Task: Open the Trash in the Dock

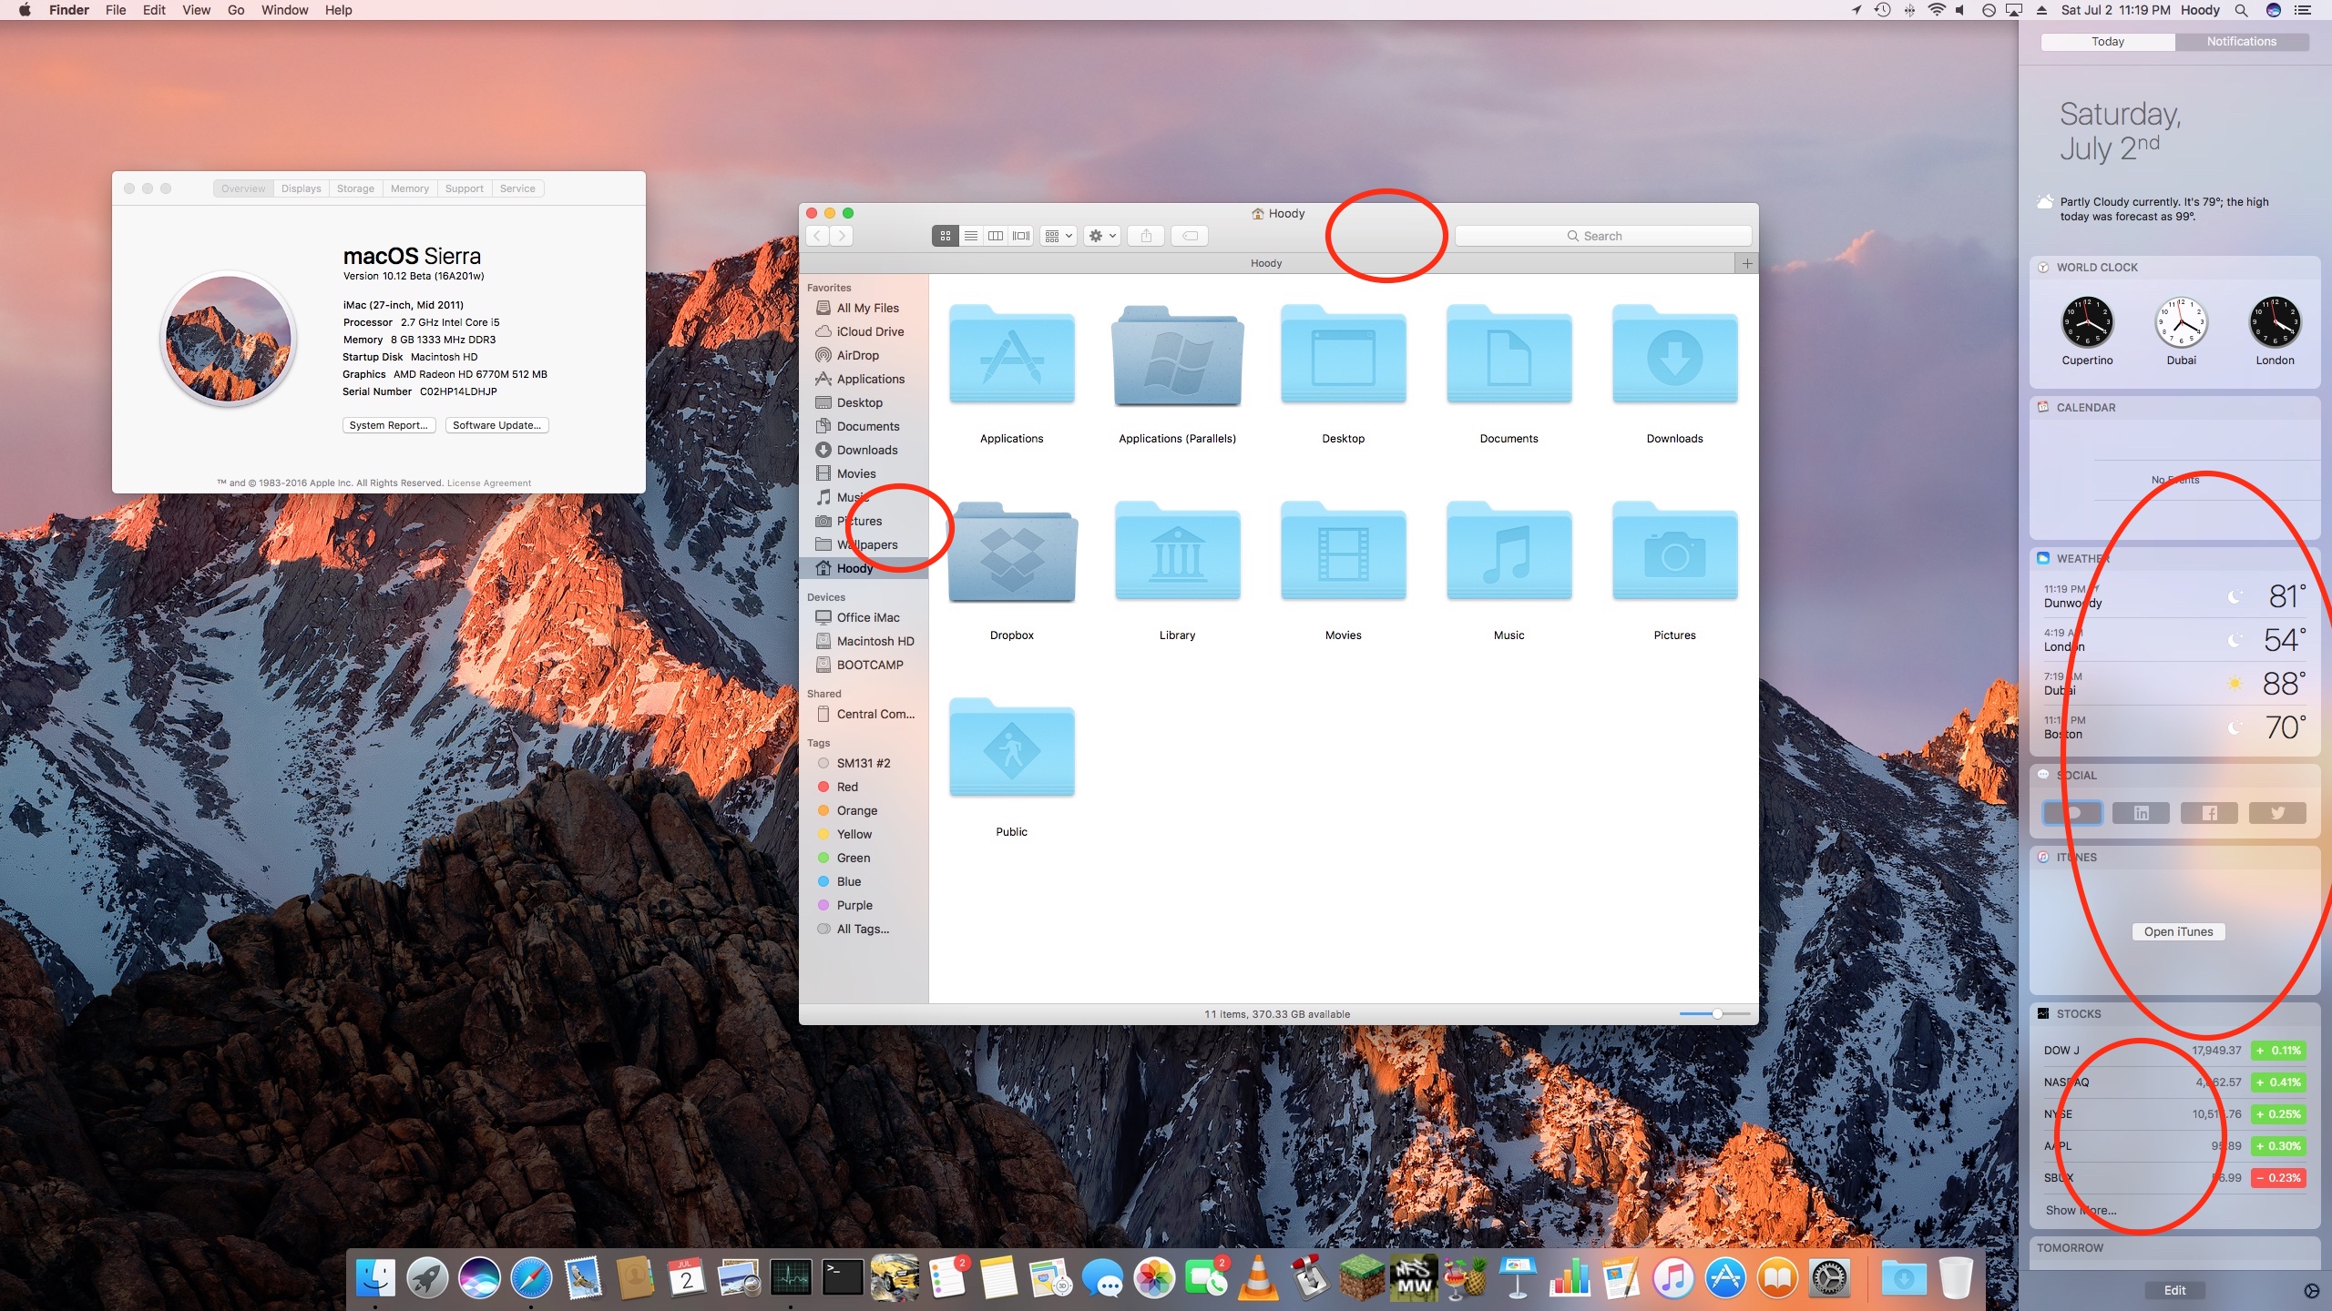Action: [x=1955, y=1278]
